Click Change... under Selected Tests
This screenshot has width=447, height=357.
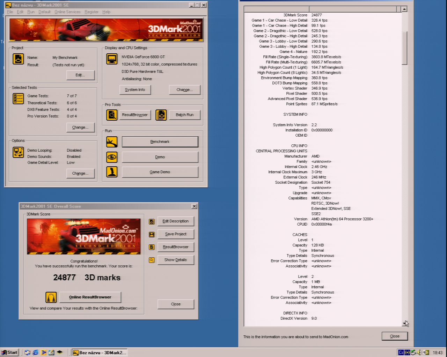[x=80, y=128]
